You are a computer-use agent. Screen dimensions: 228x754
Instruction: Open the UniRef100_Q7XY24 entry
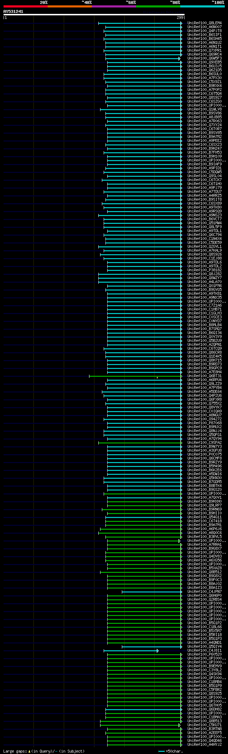coord(204,125)
